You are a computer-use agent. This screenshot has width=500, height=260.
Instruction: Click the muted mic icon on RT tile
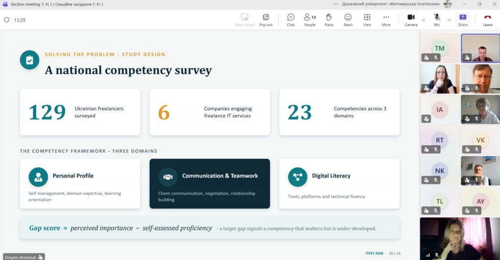(436, 149)
